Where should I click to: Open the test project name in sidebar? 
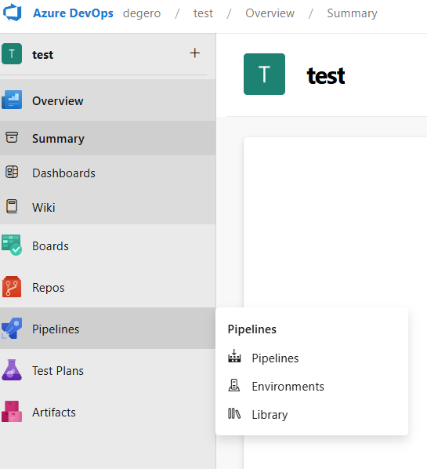pos(43,55)
